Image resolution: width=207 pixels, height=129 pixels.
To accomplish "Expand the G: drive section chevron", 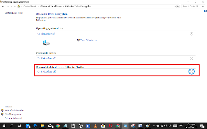I will [191, 72].
